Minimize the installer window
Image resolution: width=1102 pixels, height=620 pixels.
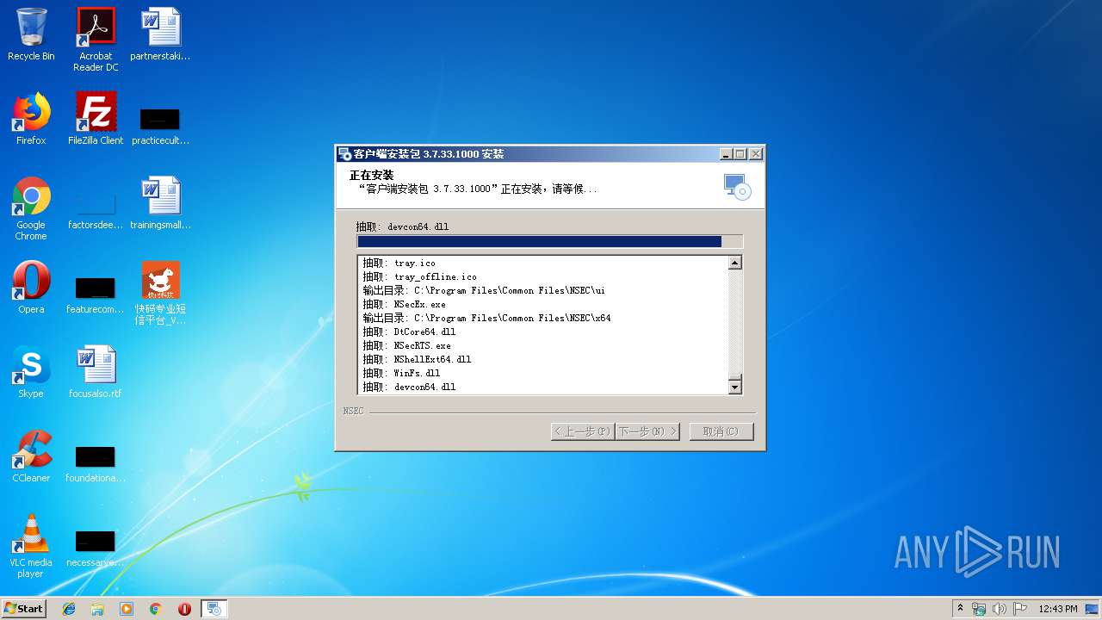[726, 154]
